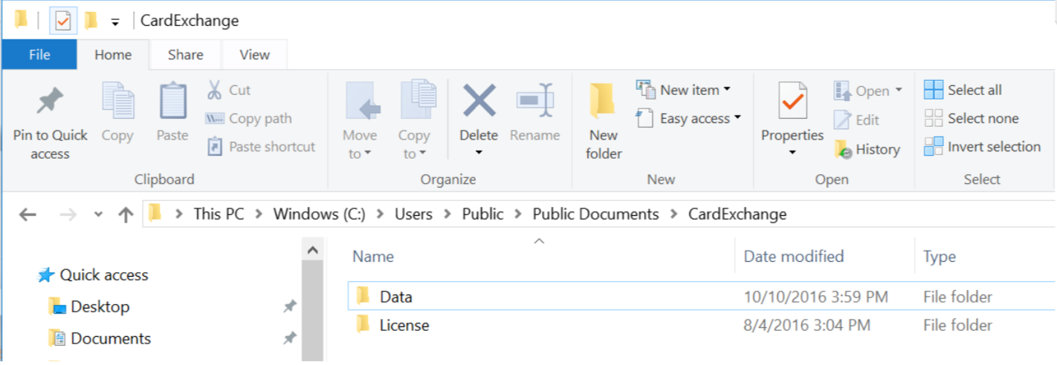Navigate to Public Documents in breadcrumb
This screenshot has height=365, width=1057.
595,214
